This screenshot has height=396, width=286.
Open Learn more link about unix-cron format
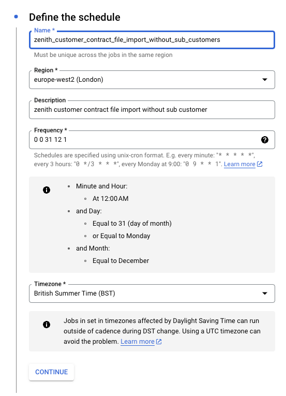239,164
